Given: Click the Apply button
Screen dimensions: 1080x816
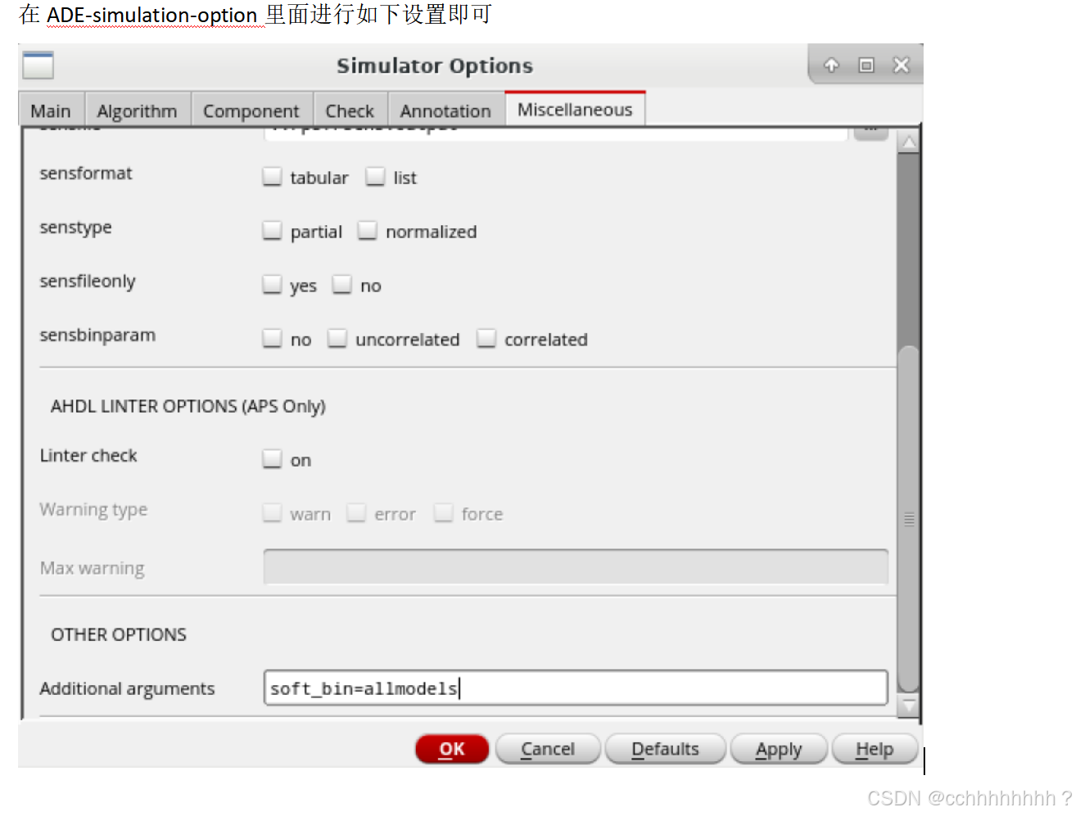Looking at the screenshot, I should point(778,749).
